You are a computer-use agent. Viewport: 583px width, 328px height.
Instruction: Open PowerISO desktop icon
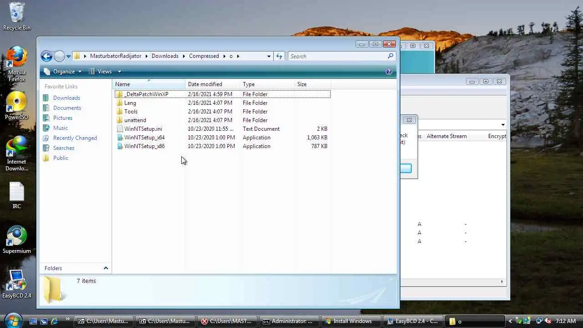click(x=17, y=106)
